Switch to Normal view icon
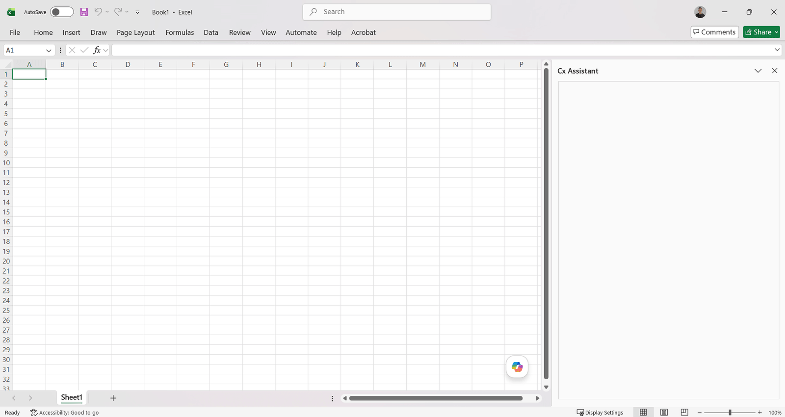This screenshot has width=785, height=417. (643, 412)
